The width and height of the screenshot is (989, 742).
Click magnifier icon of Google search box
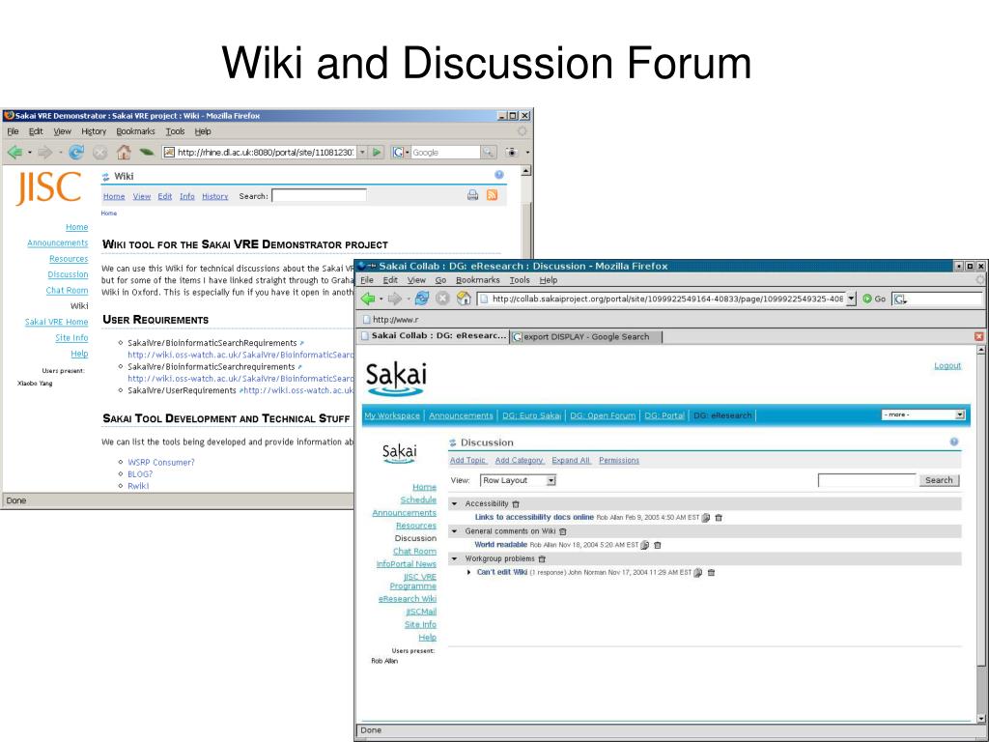tap(488, 152)
